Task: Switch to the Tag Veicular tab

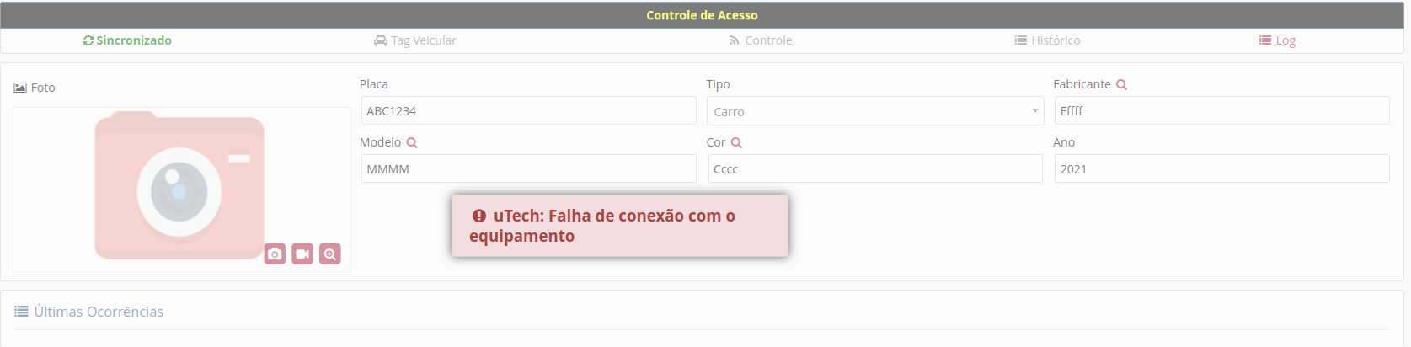Action: pos(415,40)
